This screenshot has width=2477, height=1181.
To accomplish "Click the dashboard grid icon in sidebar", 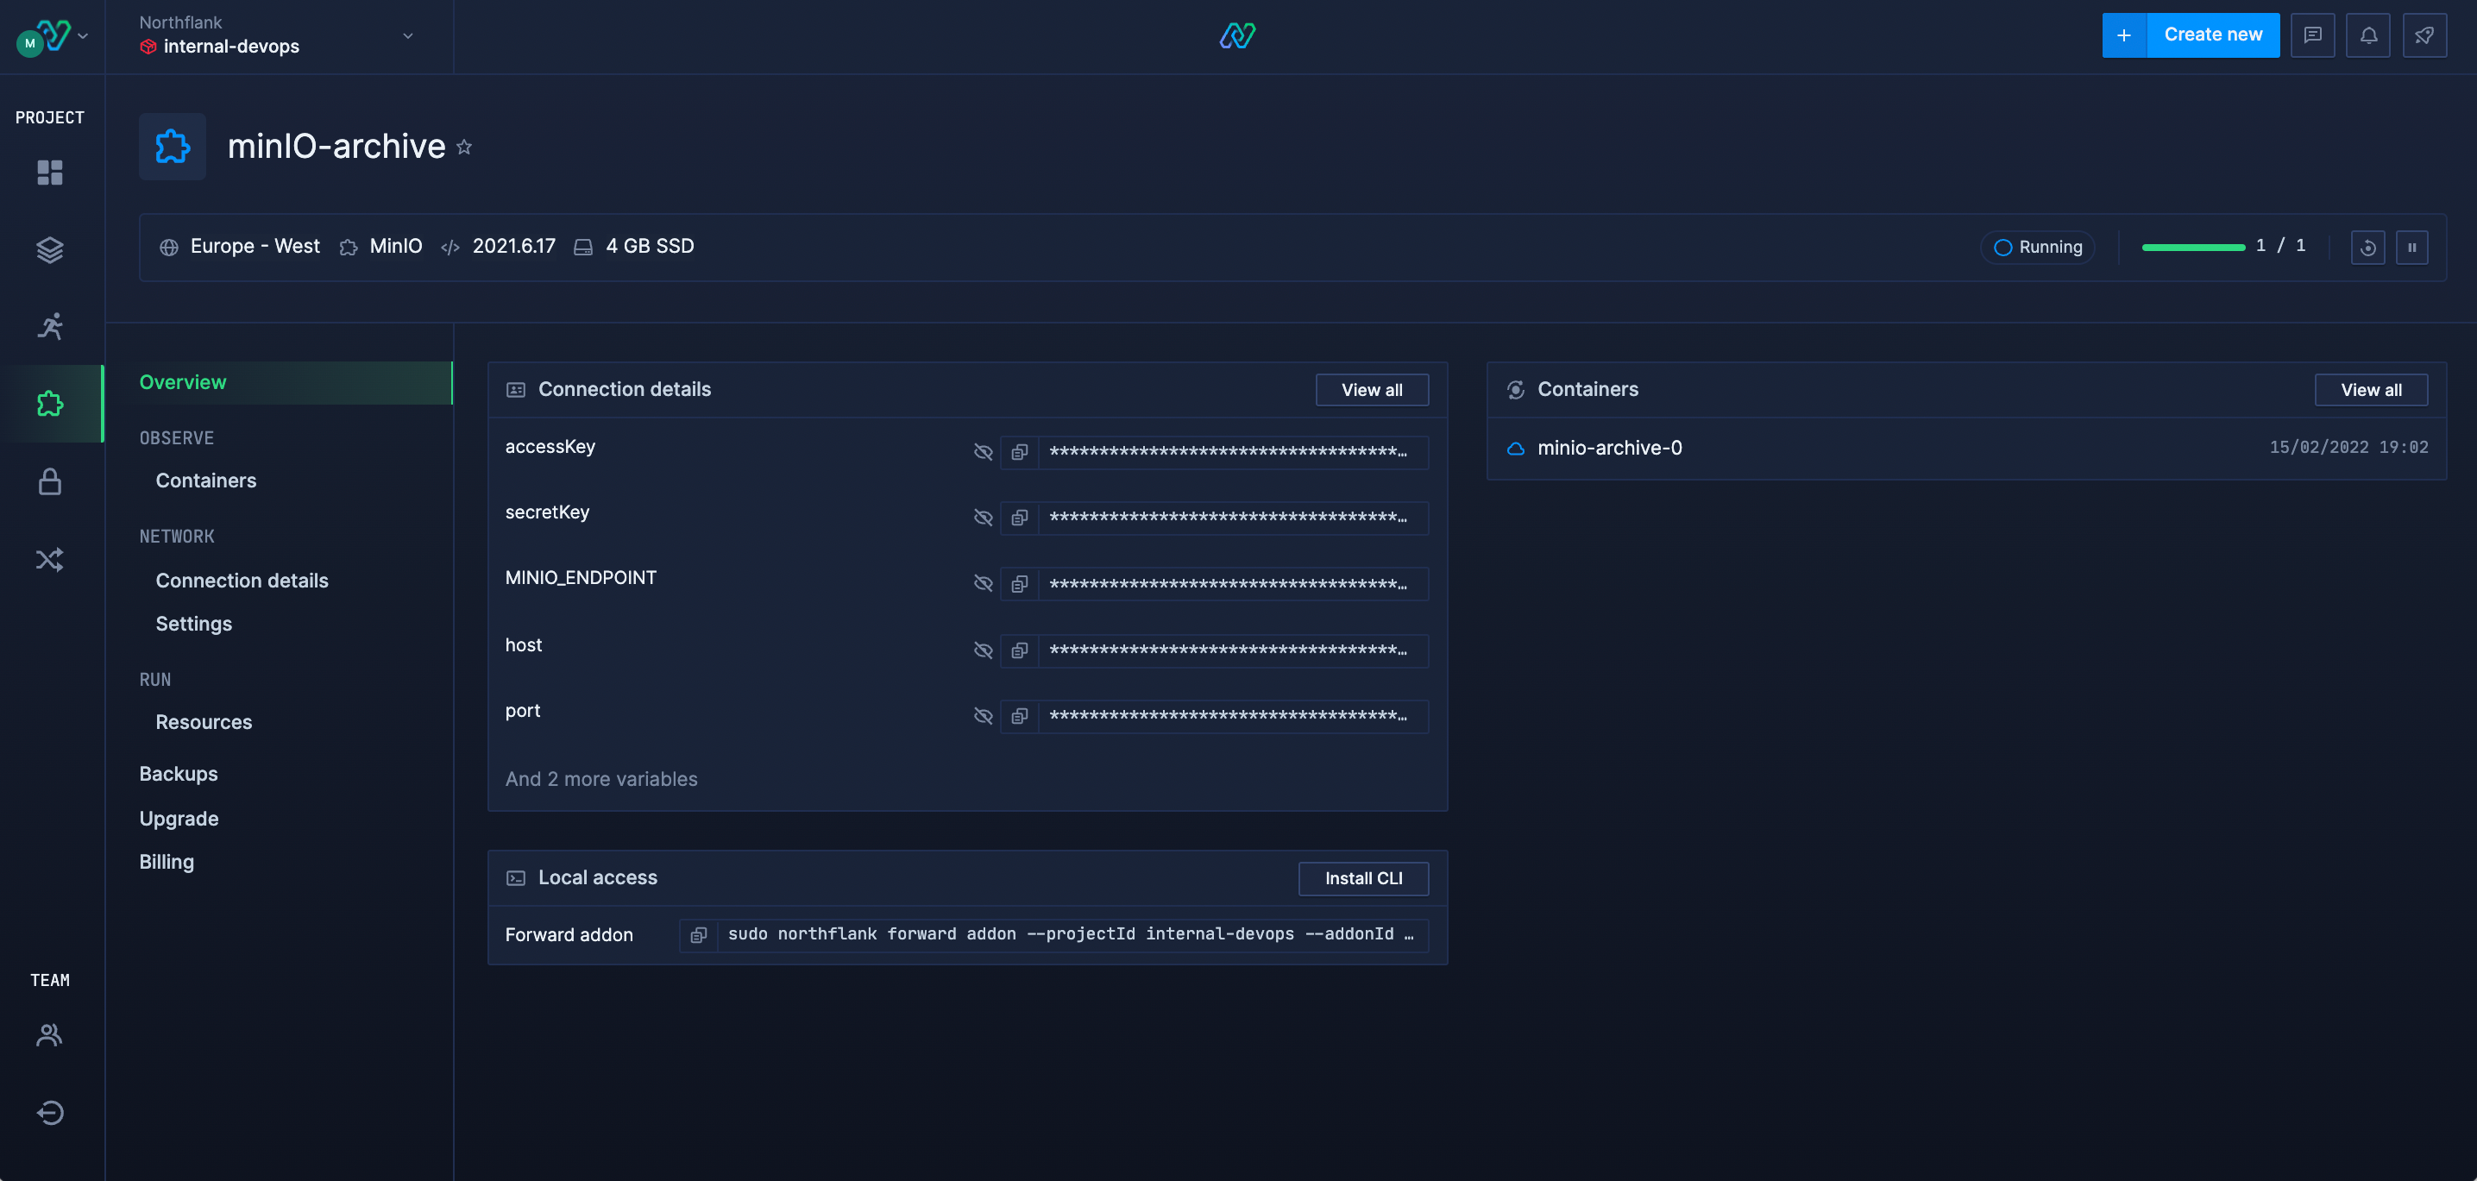I will (49, 173).
